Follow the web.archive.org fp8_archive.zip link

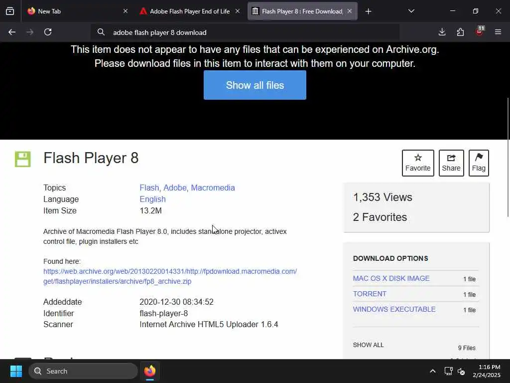(170, 276)
